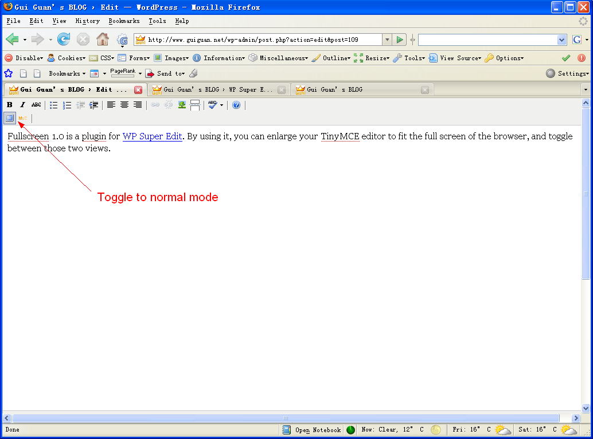Open the Cookies developer menu
Image resolution: width=593 pixels, height=439 pixels.
point(66,58)
